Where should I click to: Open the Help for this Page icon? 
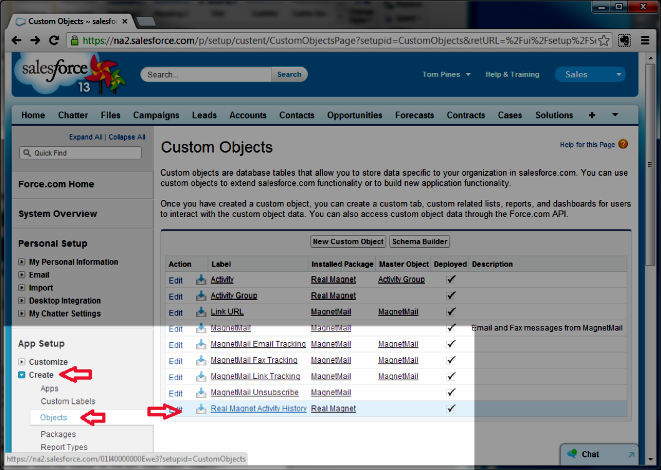coord(623,144)
